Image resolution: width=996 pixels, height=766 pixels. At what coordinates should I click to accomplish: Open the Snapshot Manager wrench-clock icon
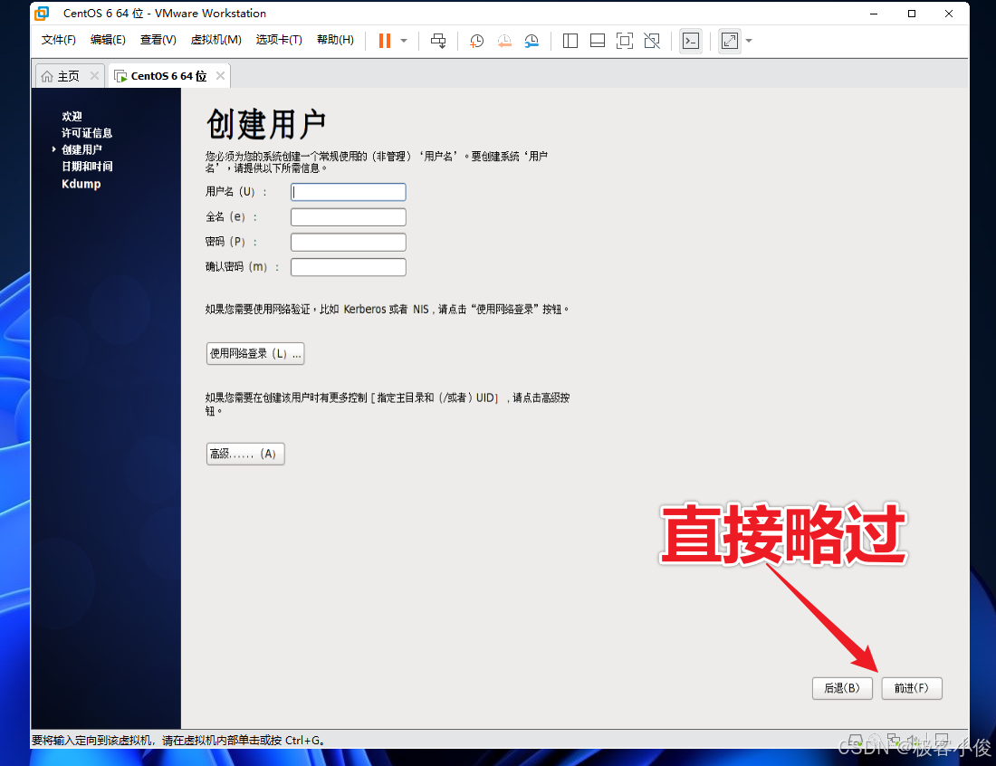pyautogui.click(x=532, y=41)
